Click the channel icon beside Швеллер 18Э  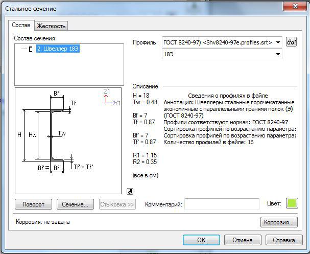point(31,49)
